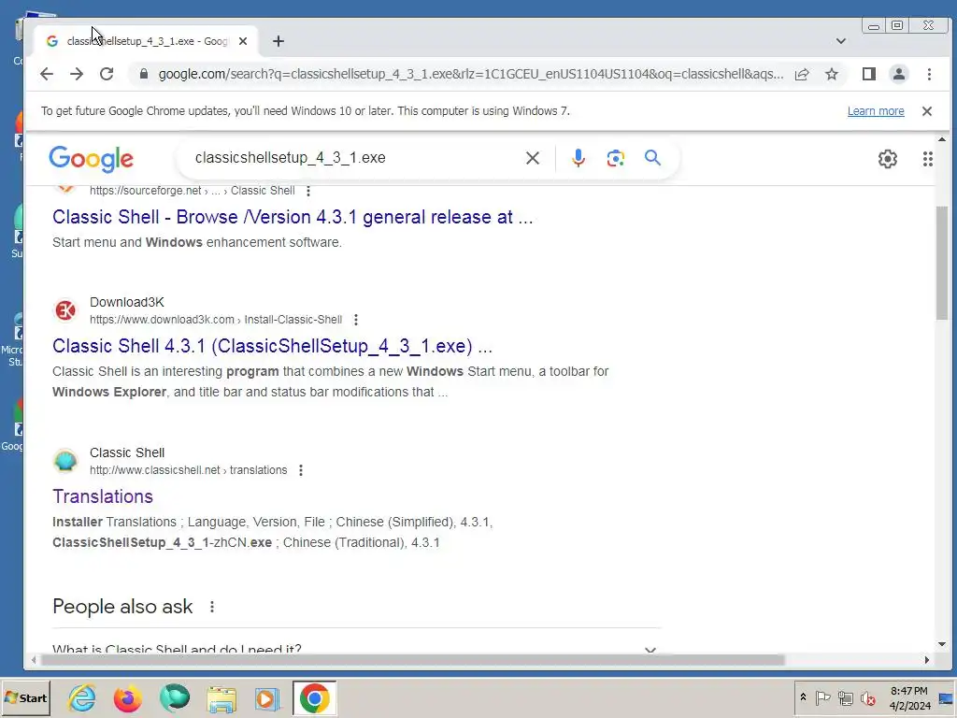Go forward to next page
957x718 pixels.
pyautogui.click(x=77, y=75)
